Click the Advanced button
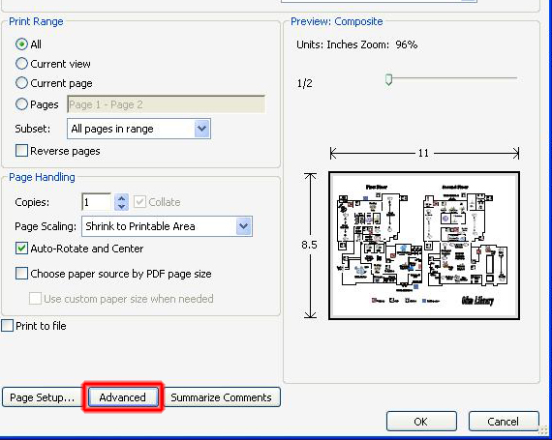Image resolution: width=552 pixels, height=440 pixels. click(x=123, y=397)
